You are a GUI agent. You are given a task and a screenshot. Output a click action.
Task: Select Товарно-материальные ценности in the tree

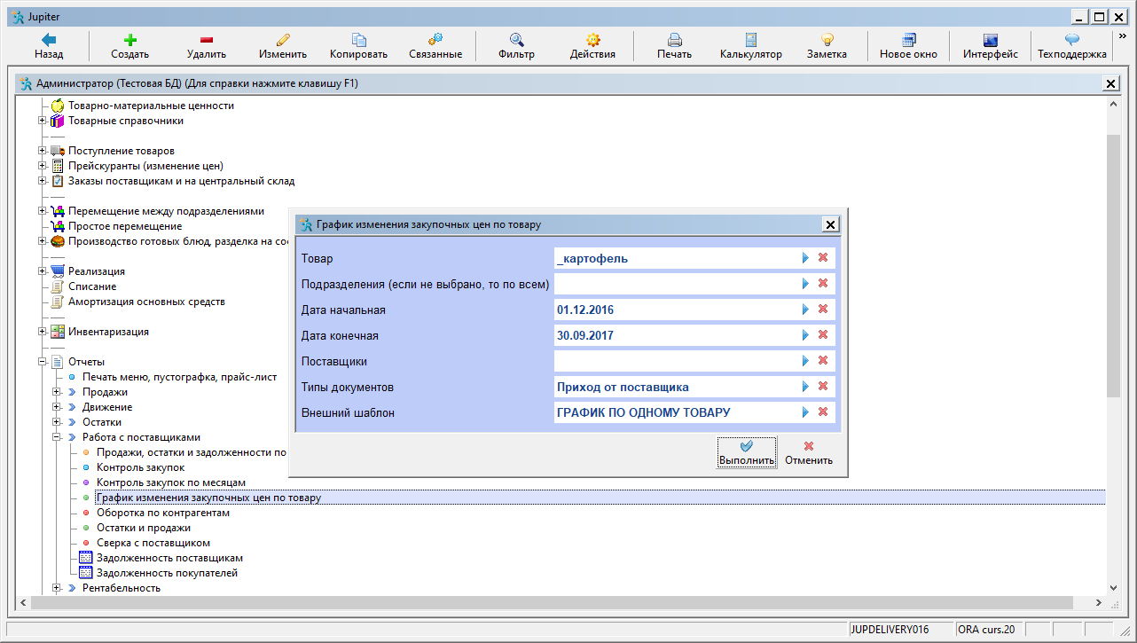[151, 106]
